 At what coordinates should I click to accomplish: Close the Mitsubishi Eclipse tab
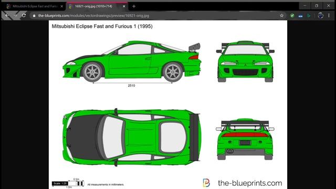[62, 6]
